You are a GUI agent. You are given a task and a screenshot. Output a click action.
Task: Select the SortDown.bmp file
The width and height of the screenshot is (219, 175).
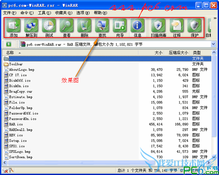(21, 157)
